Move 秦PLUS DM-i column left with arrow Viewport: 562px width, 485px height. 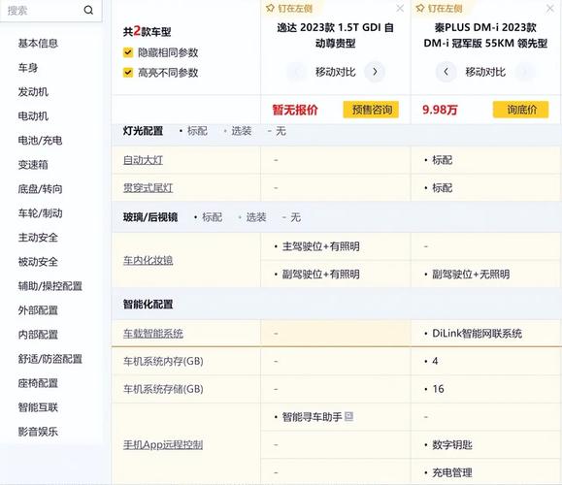(x=446, y=72)
